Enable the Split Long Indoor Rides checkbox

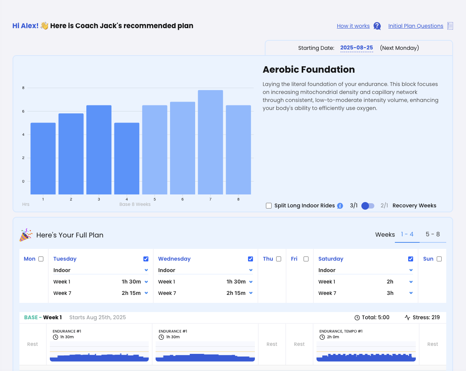point(269,206)
